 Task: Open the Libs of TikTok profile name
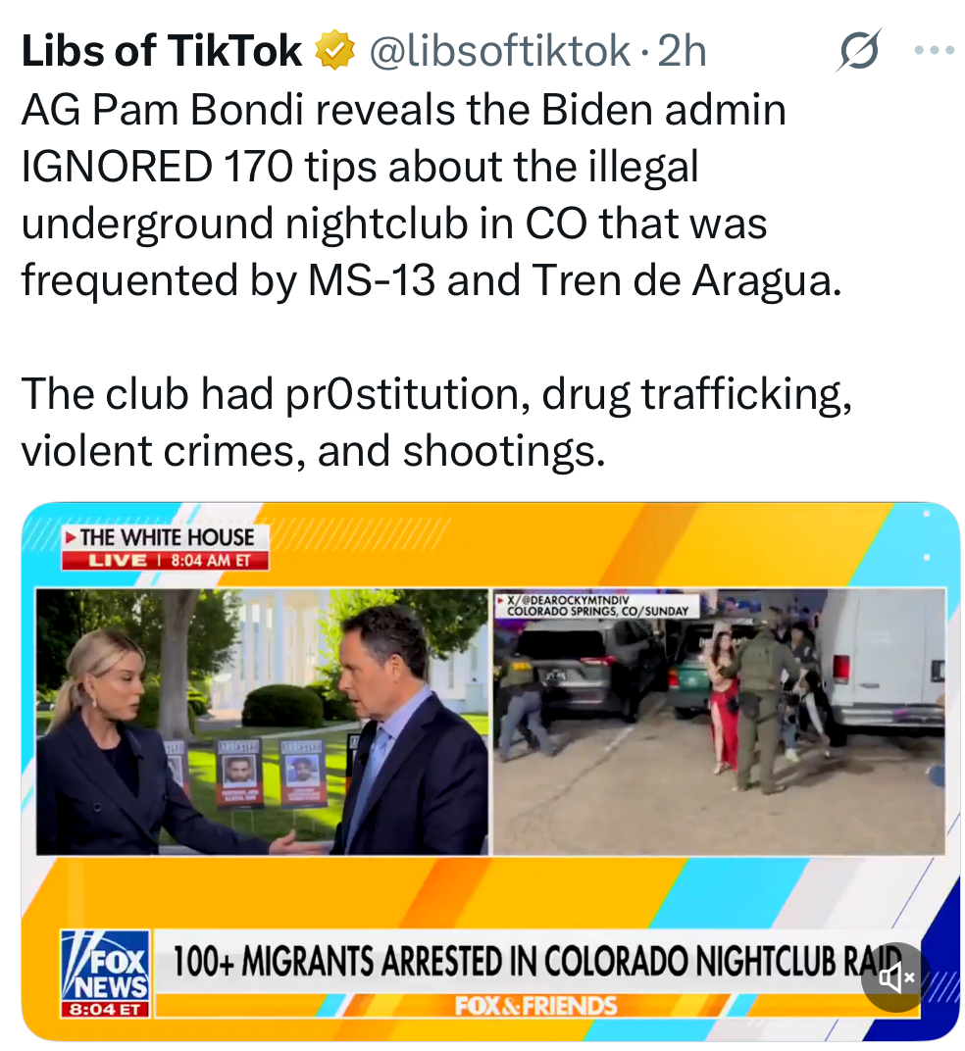(162, 51)
